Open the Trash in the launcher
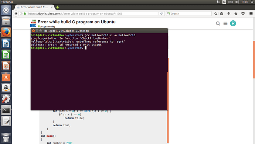Viewport: 255px width, 144px height. click(6, 138)
